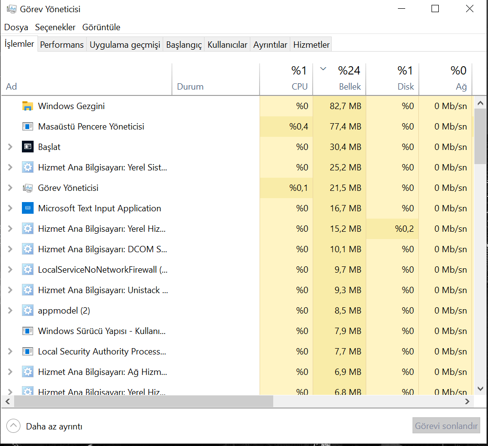Click the Daha az ayrıntı circle arrow icon
The image size is (488, 446).
tap(13, 426)
